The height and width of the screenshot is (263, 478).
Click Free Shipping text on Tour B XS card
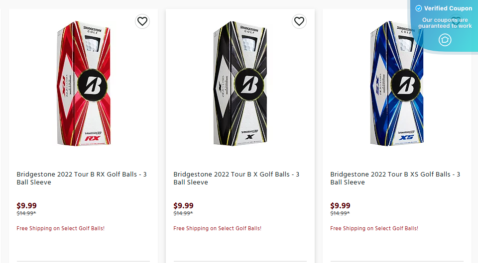click(x=374, y=228)
